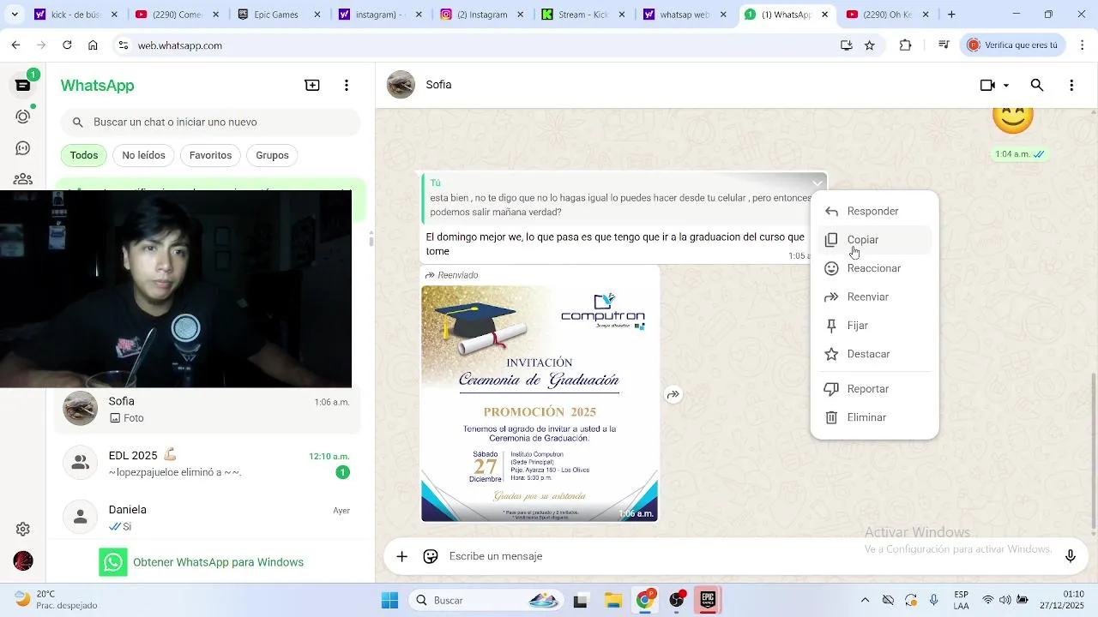Start a video call with Sofia

(x=987, y=85)
